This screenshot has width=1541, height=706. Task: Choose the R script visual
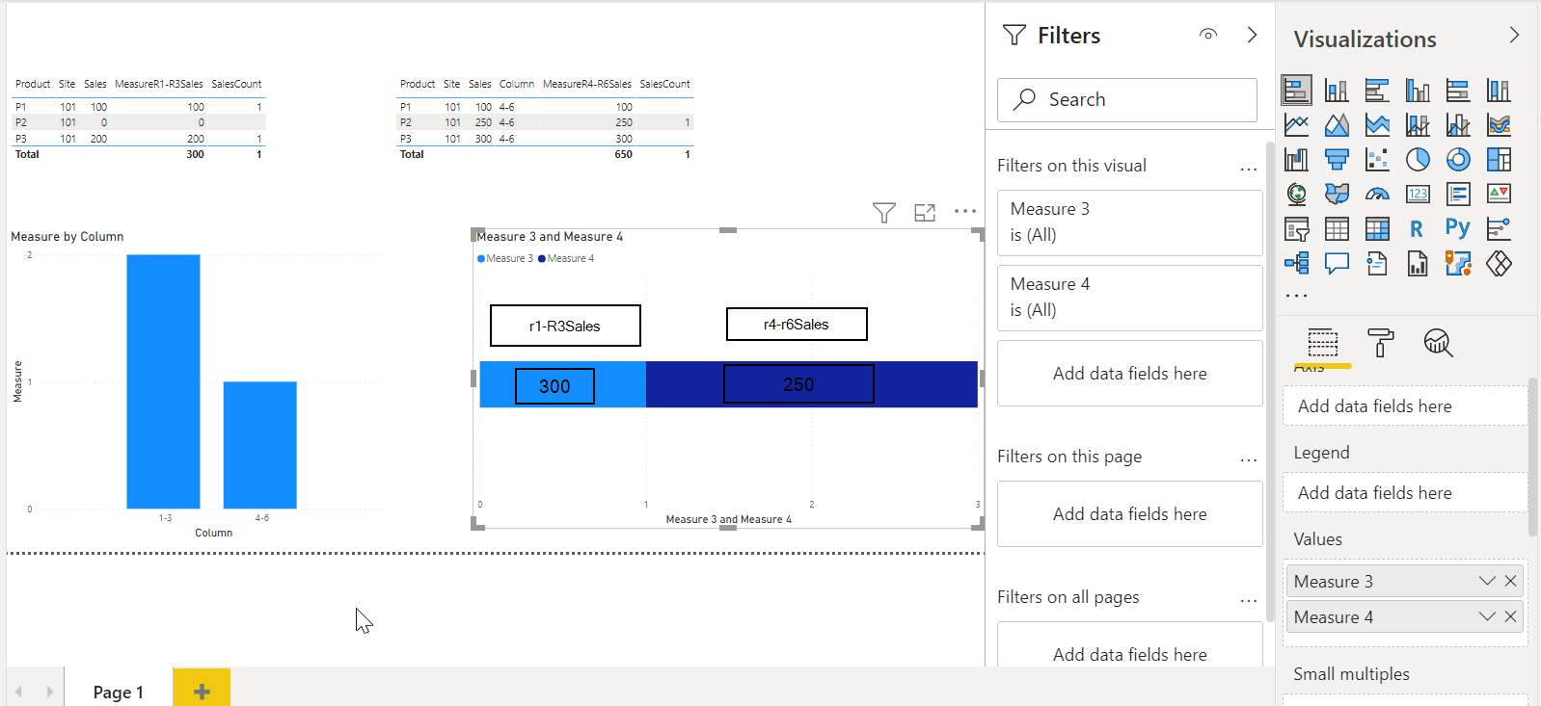coord(1418,228)
